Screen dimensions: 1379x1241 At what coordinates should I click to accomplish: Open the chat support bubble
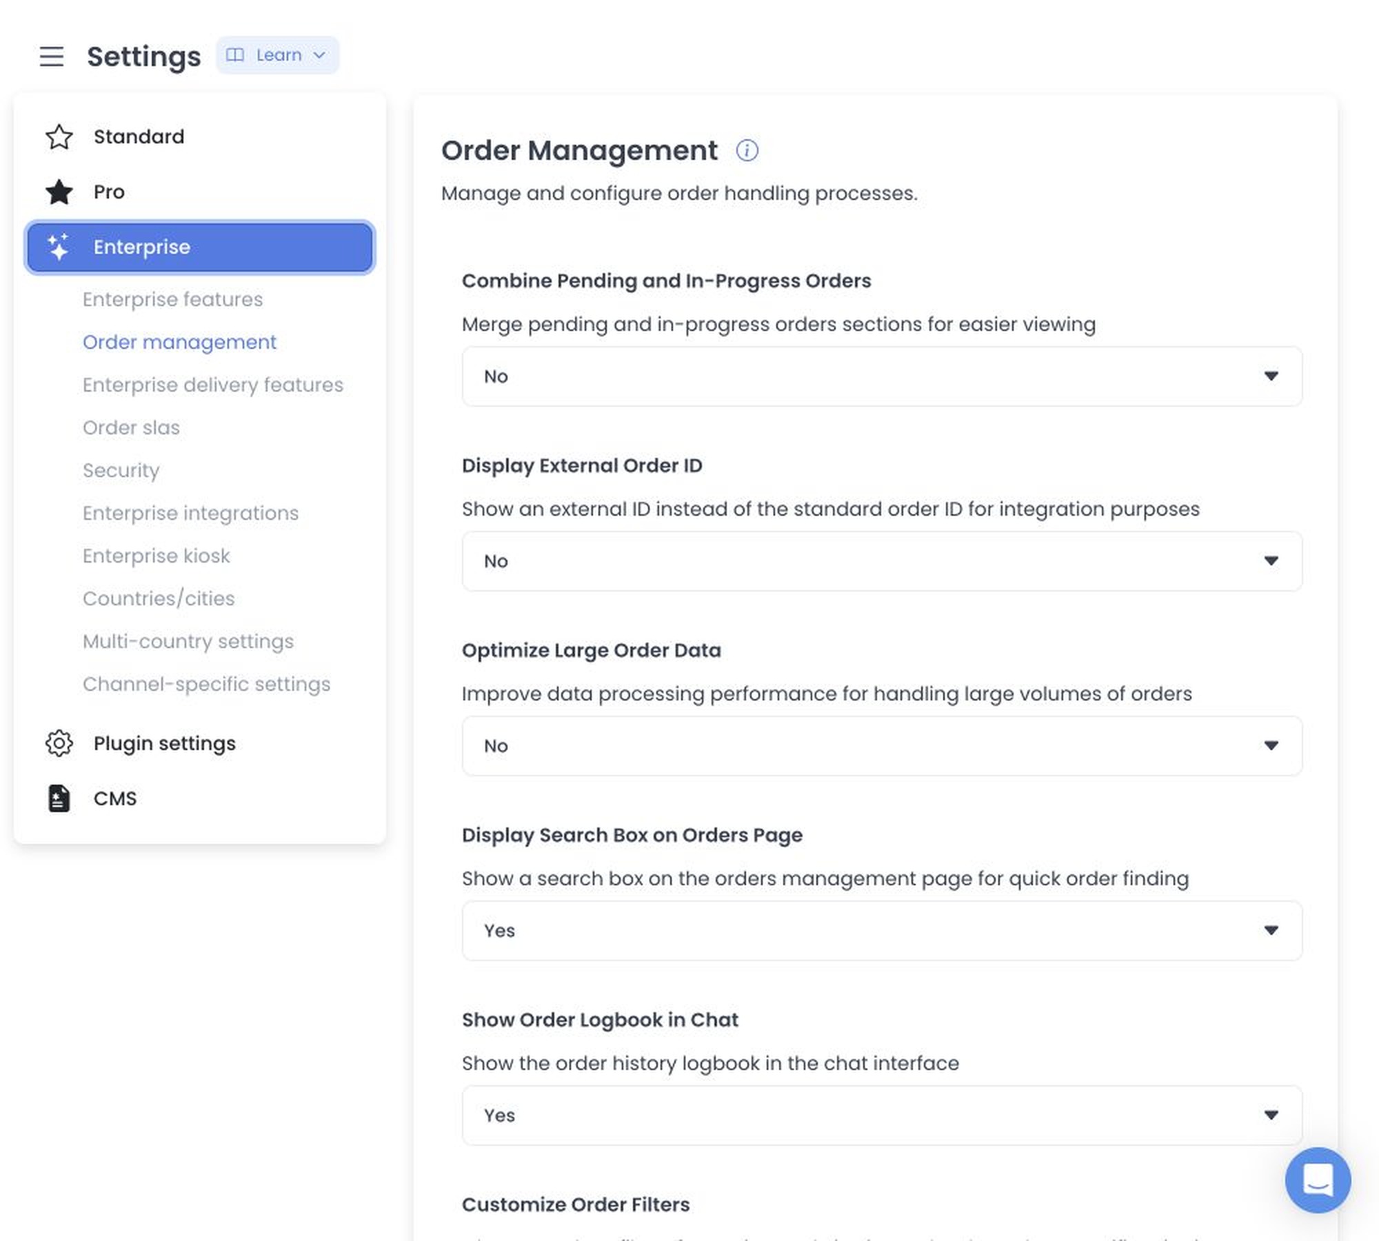1318,1180
